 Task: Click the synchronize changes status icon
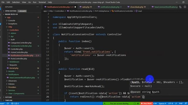point(8,104)
